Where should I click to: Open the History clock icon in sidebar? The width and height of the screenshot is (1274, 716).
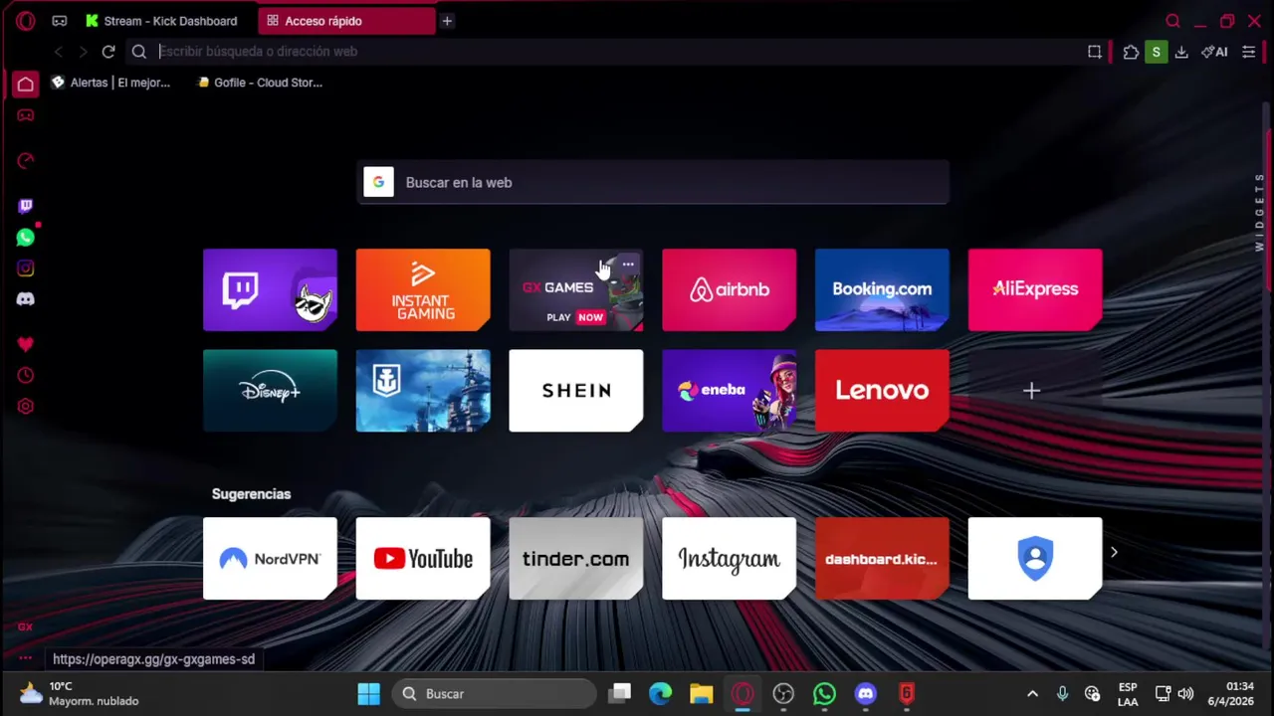point(26,375)
